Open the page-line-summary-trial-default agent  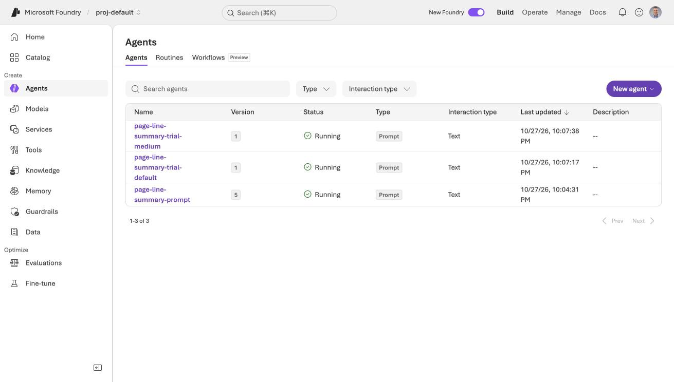tap(158, 167)
